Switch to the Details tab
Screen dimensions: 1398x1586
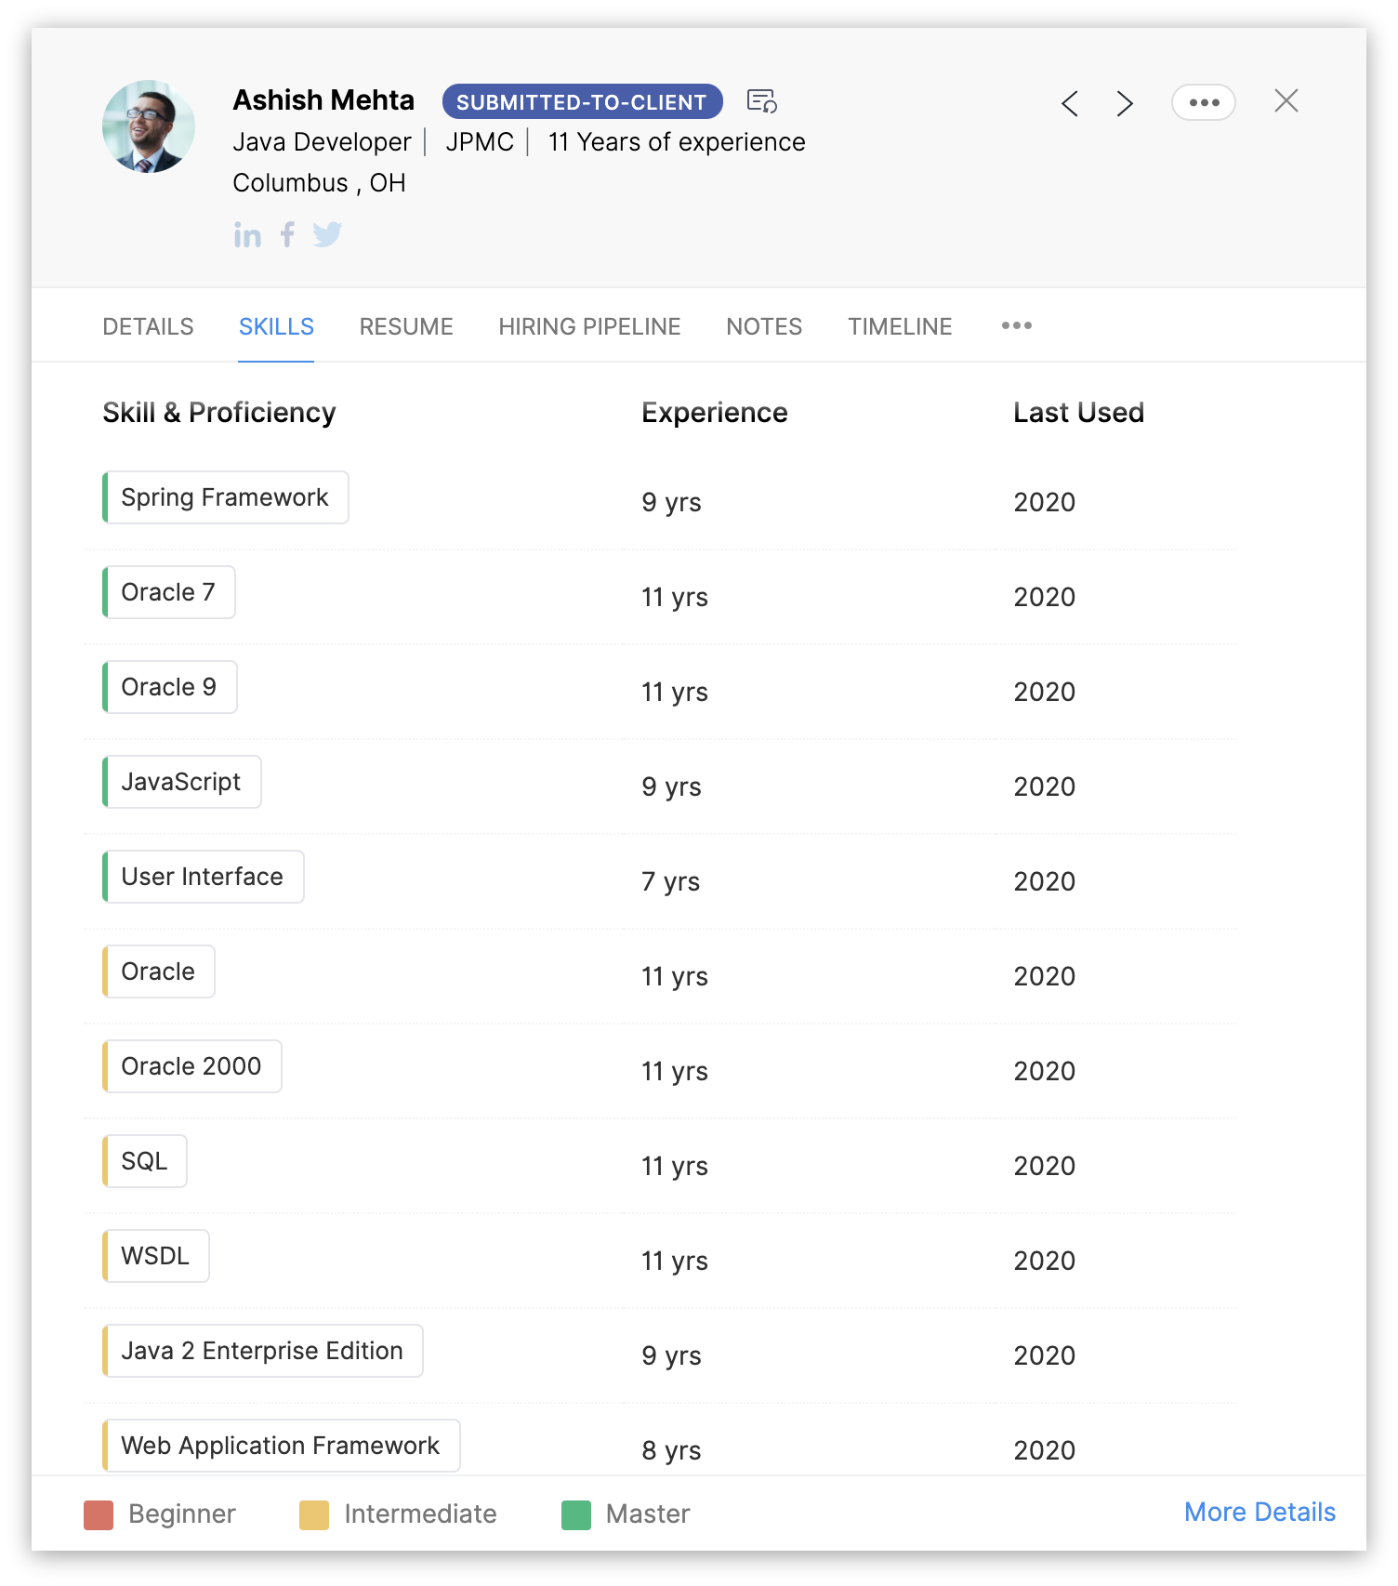(x=148, y=326)
